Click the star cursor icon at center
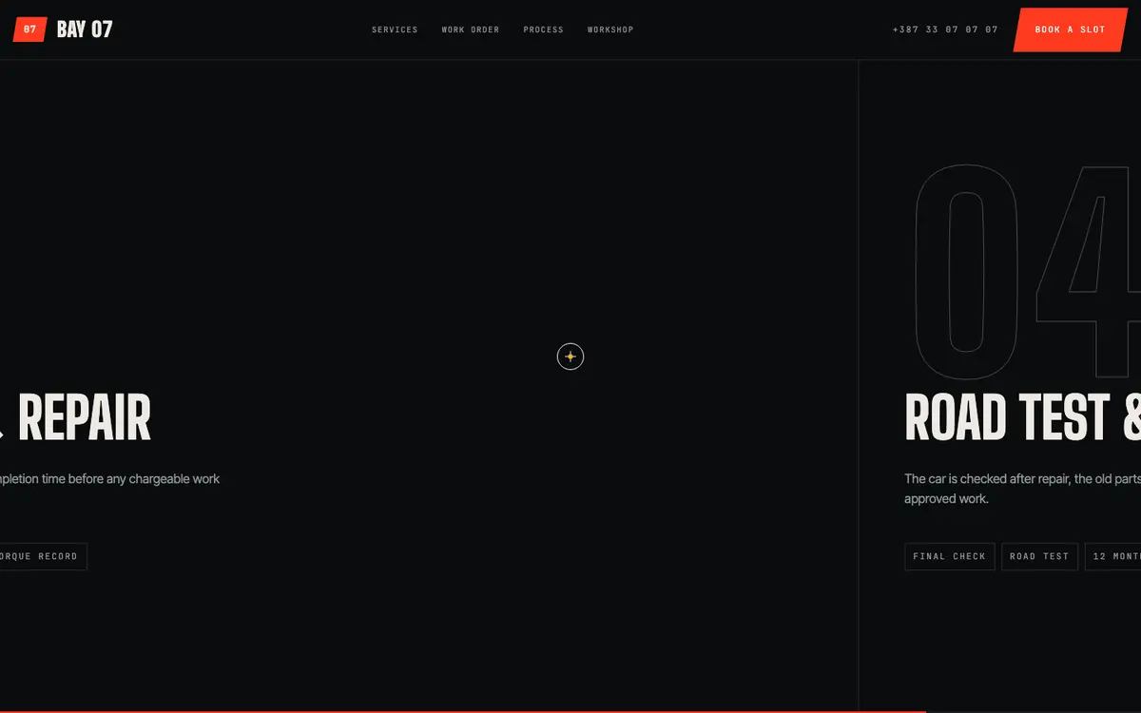Image resolution: width=1141 pixels, height=713 pixels. click(570, 356)
